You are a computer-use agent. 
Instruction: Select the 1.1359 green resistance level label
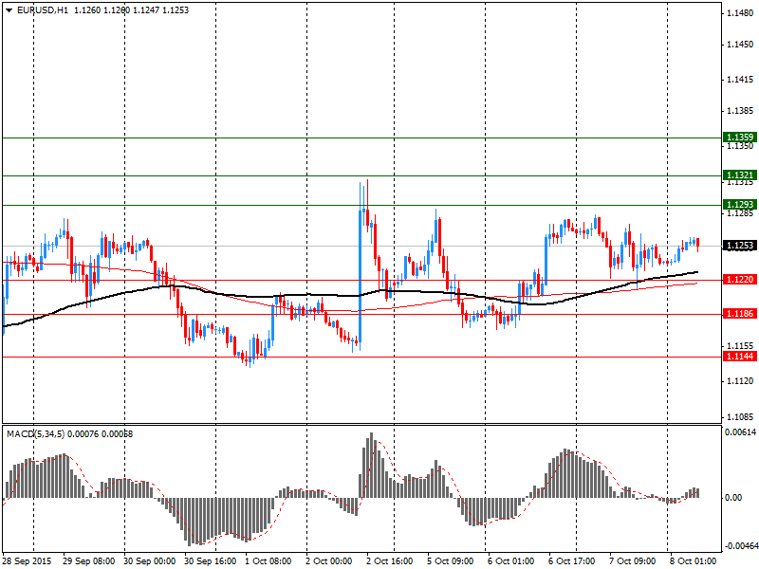click(740, 138)
